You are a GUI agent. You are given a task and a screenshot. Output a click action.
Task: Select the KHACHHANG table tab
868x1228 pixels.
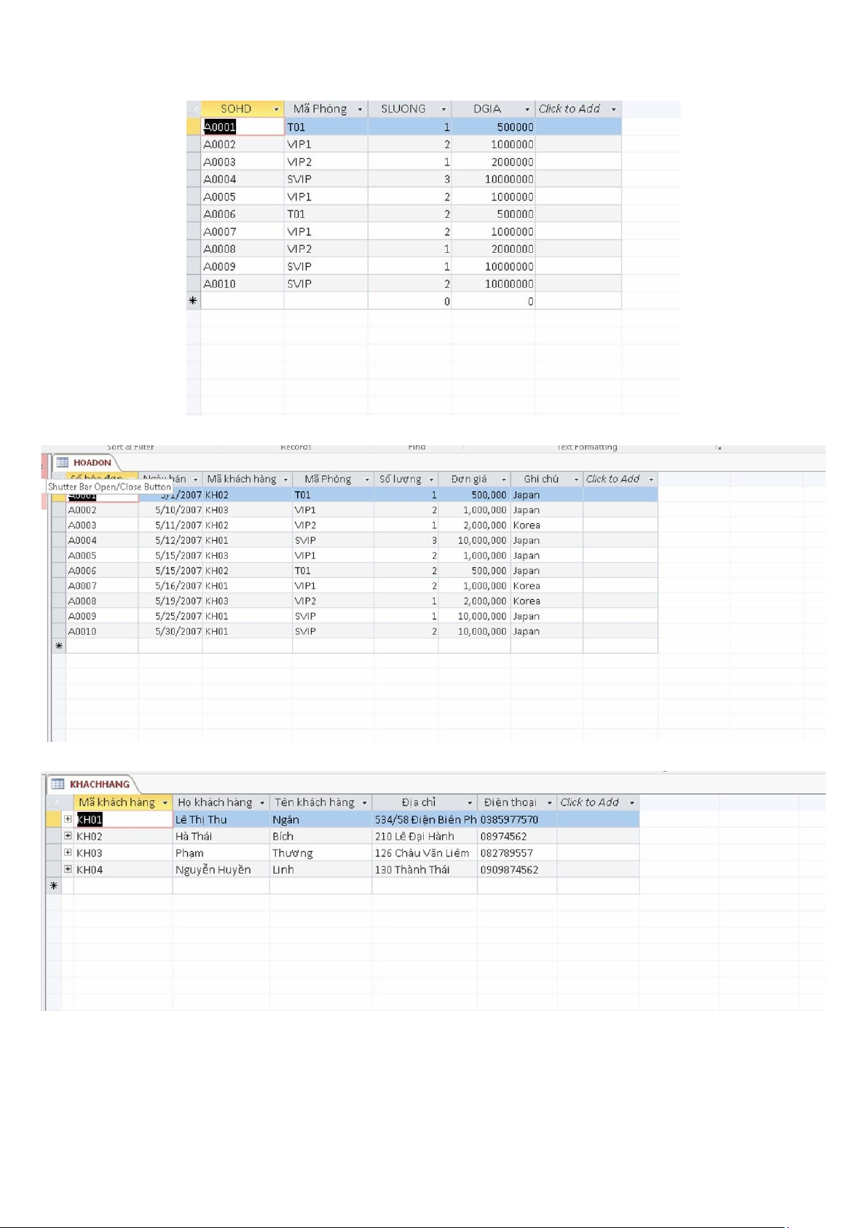coord(99,784)
